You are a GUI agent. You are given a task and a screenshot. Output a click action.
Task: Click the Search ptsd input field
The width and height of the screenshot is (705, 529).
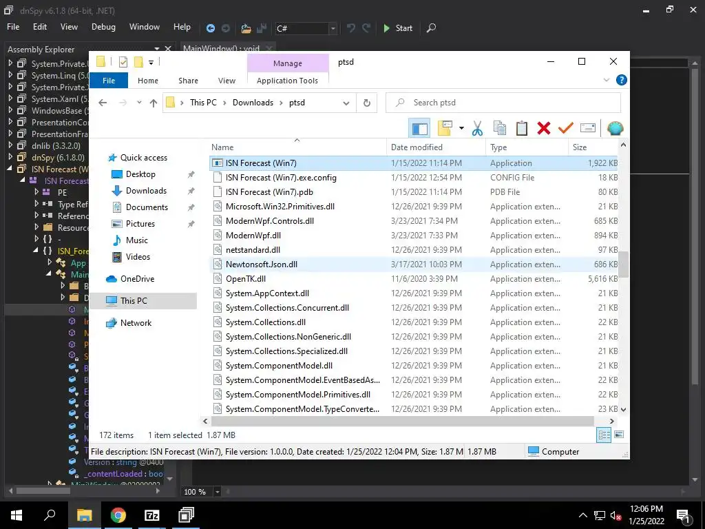[503, 103]
